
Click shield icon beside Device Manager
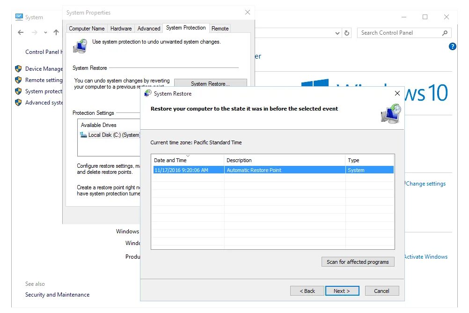tap(18, 68)
